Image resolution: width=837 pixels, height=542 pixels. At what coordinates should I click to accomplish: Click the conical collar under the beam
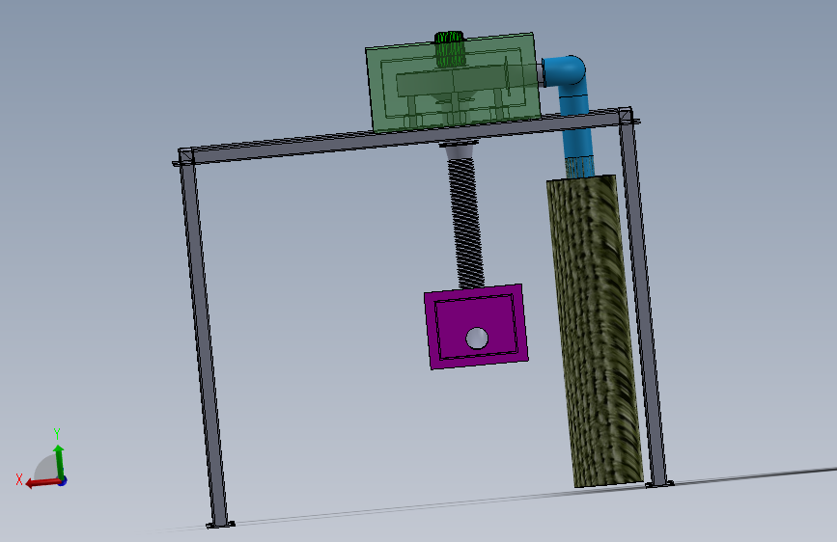[x=460, y=150]
